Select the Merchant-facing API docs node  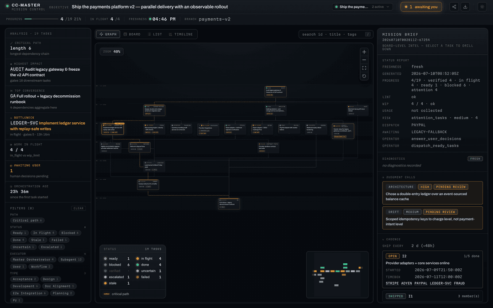[357, 110]
